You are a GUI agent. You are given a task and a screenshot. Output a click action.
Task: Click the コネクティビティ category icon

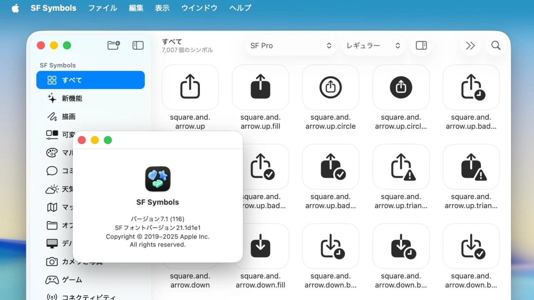(x=53, y=297)
